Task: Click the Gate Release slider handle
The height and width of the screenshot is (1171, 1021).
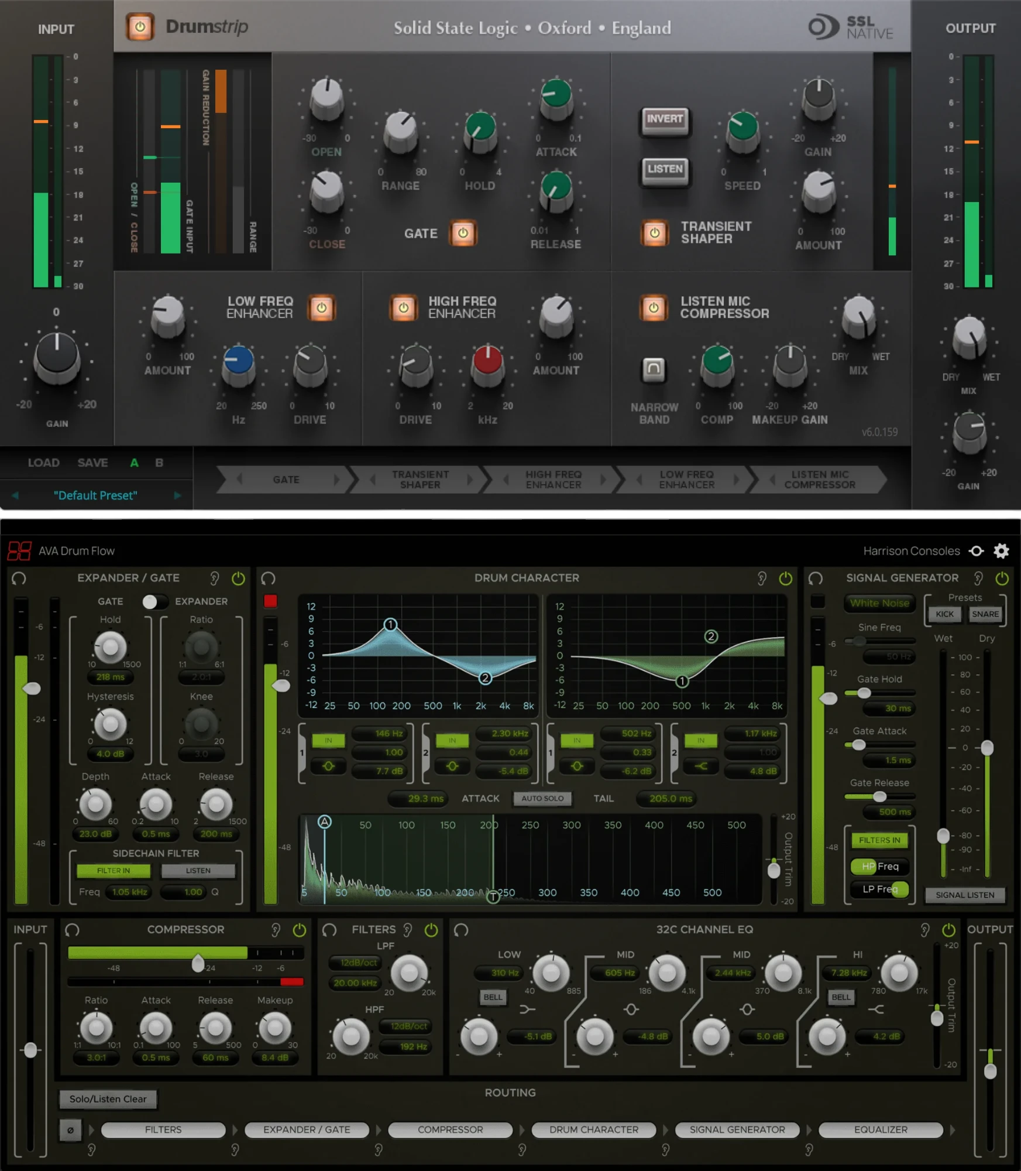Action: click(879, 797)
